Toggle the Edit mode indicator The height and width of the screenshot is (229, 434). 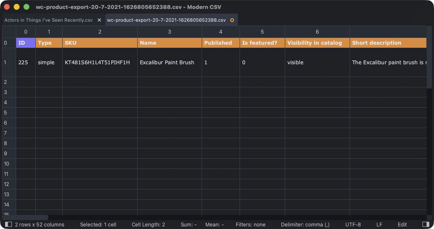[x=402, y=225]
